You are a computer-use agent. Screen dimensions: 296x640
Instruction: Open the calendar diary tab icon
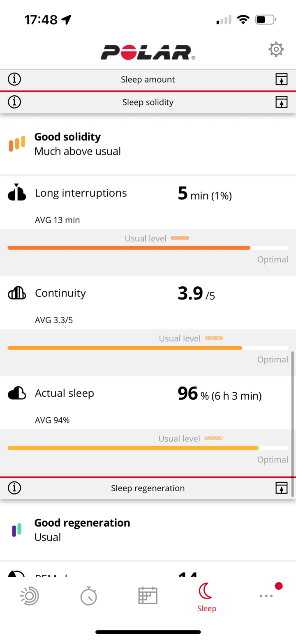[148, 596]
